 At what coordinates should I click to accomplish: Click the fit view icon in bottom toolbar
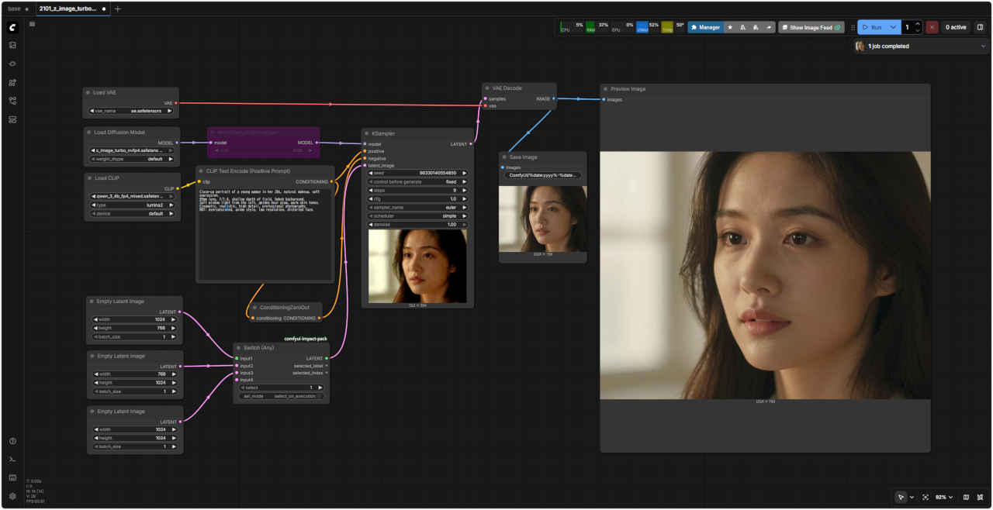coord(926,497)
